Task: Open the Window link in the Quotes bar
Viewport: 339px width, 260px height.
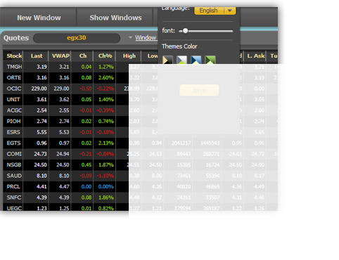Action: click(146, 37)
